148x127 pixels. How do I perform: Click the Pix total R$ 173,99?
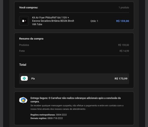coord(121,78)
